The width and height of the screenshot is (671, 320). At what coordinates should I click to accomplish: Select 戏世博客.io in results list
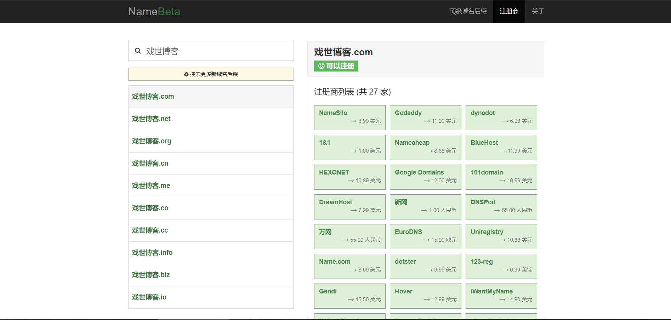211,297
